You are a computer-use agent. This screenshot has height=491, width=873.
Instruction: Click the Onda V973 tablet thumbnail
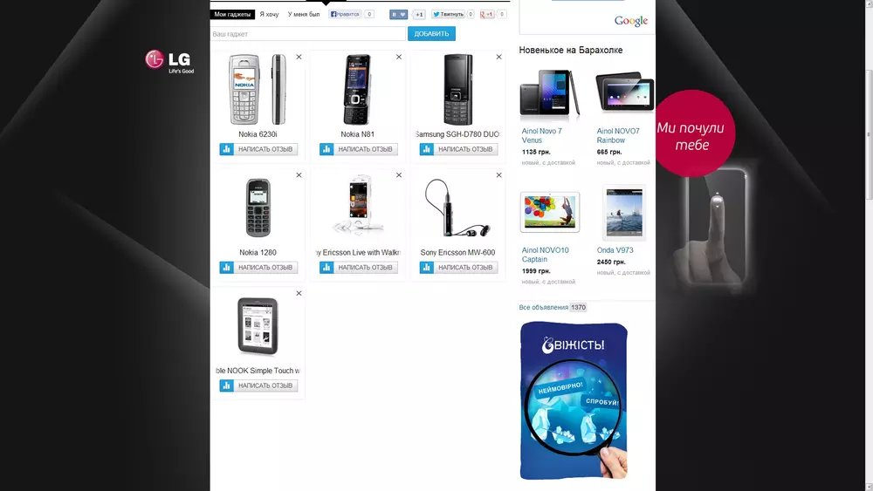click(x=624, y=213)
